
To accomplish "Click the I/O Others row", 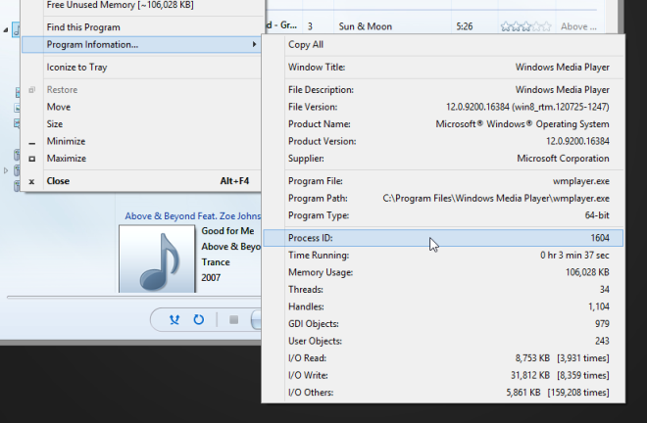I will pos(443,393).
